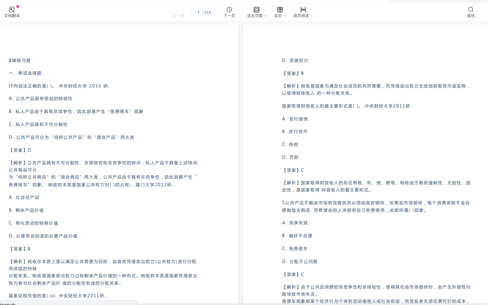This screenshot has height=305, width=487.
Task: Open the 查找 search magnifier icon
Action: tap(471, 10)
